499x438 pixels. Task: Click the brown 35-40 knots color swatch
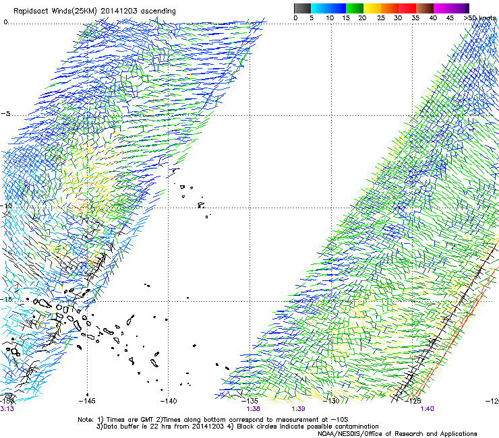point(425,8)
